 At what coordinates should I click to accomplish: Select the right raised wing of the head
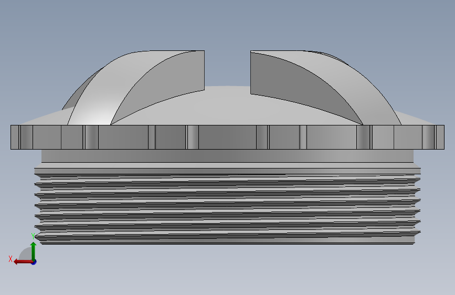click(x=325, y=88)
